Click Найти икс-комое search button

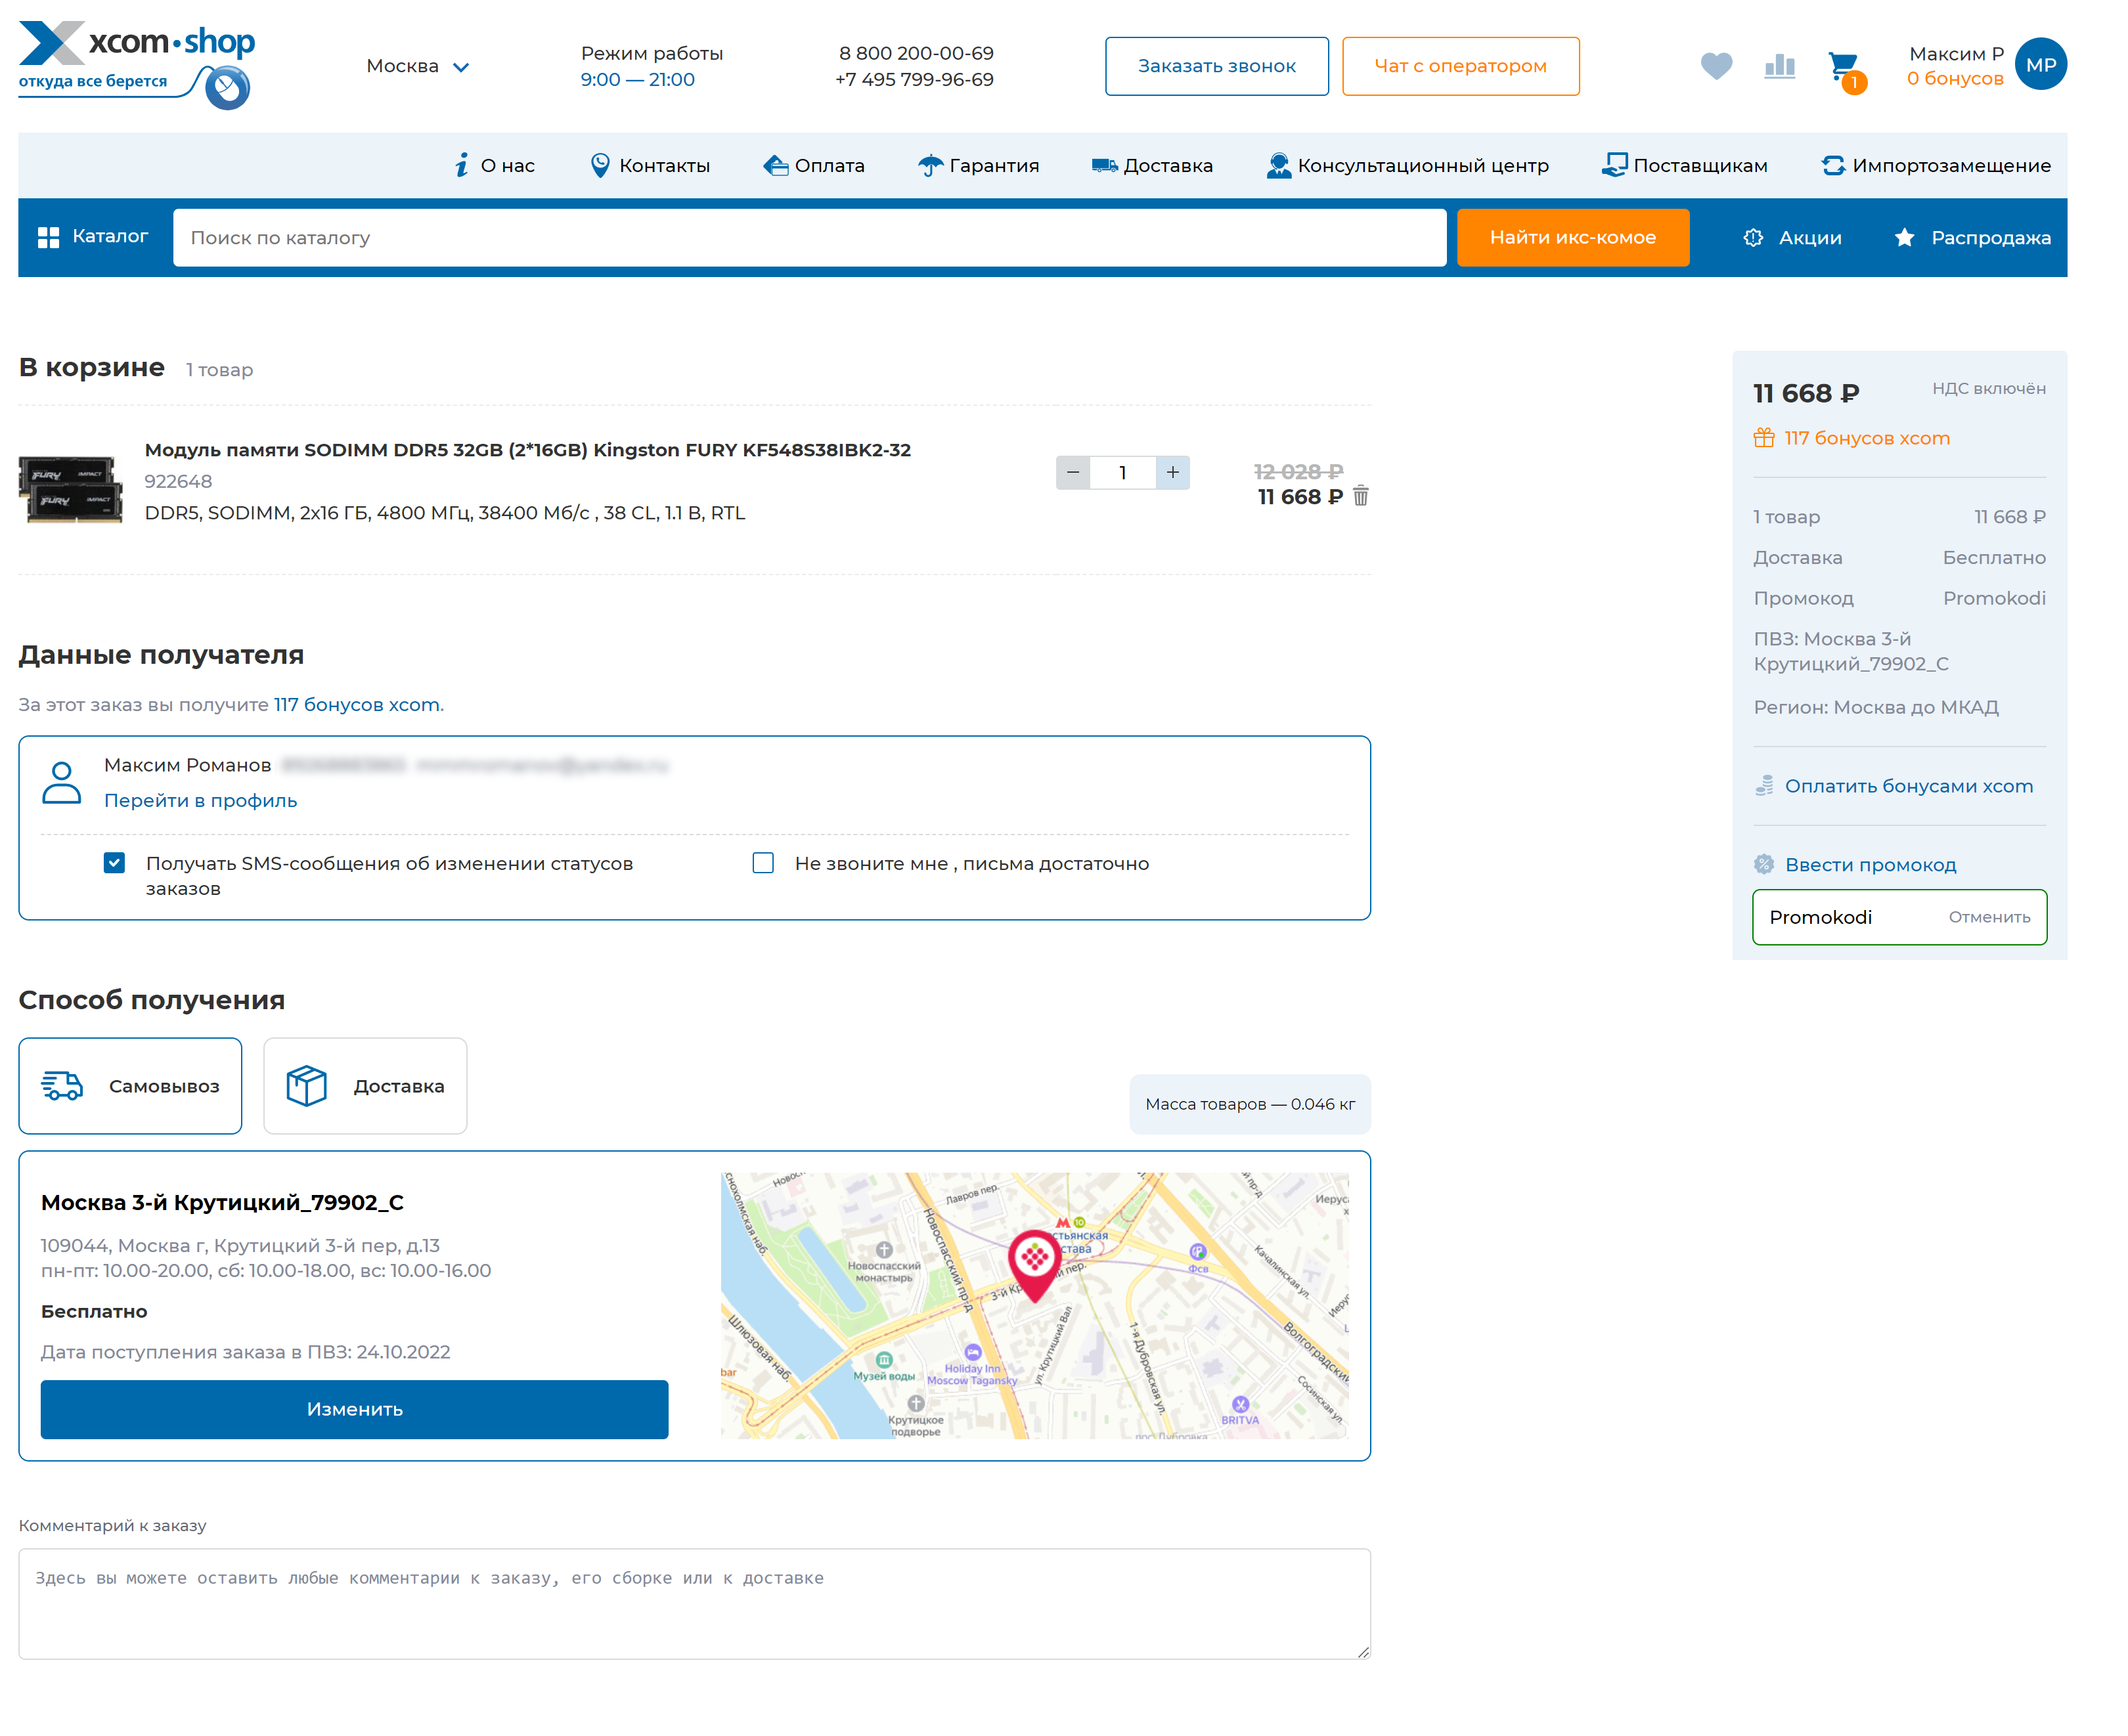pyautogui.click(x=1572, y=238)
